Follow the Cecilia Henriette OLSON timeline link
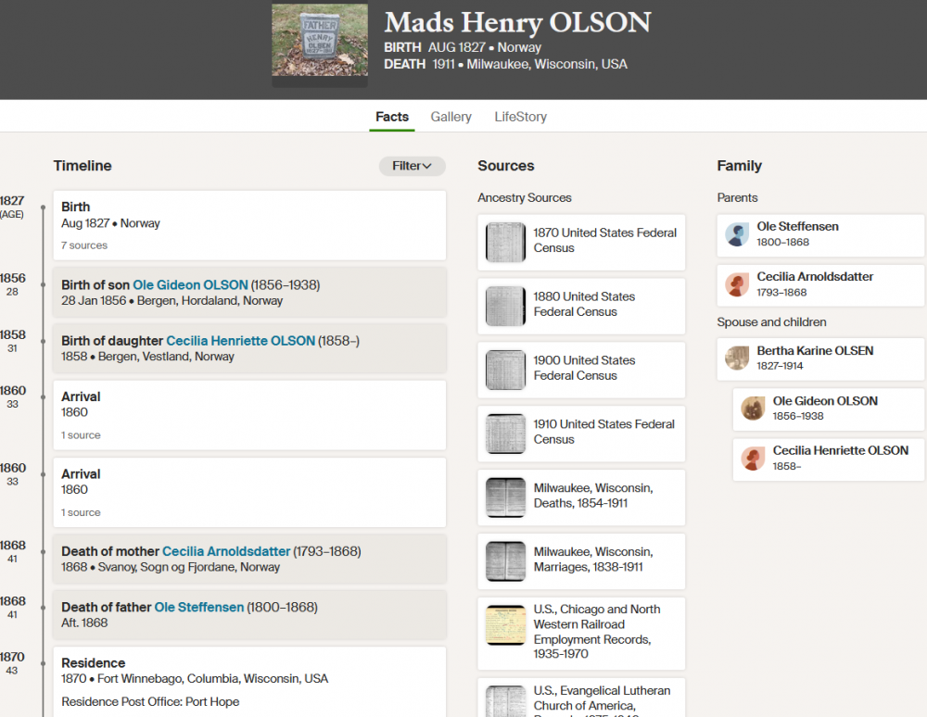Viewport: 927px width, 717px height. (x=240, y=341)
